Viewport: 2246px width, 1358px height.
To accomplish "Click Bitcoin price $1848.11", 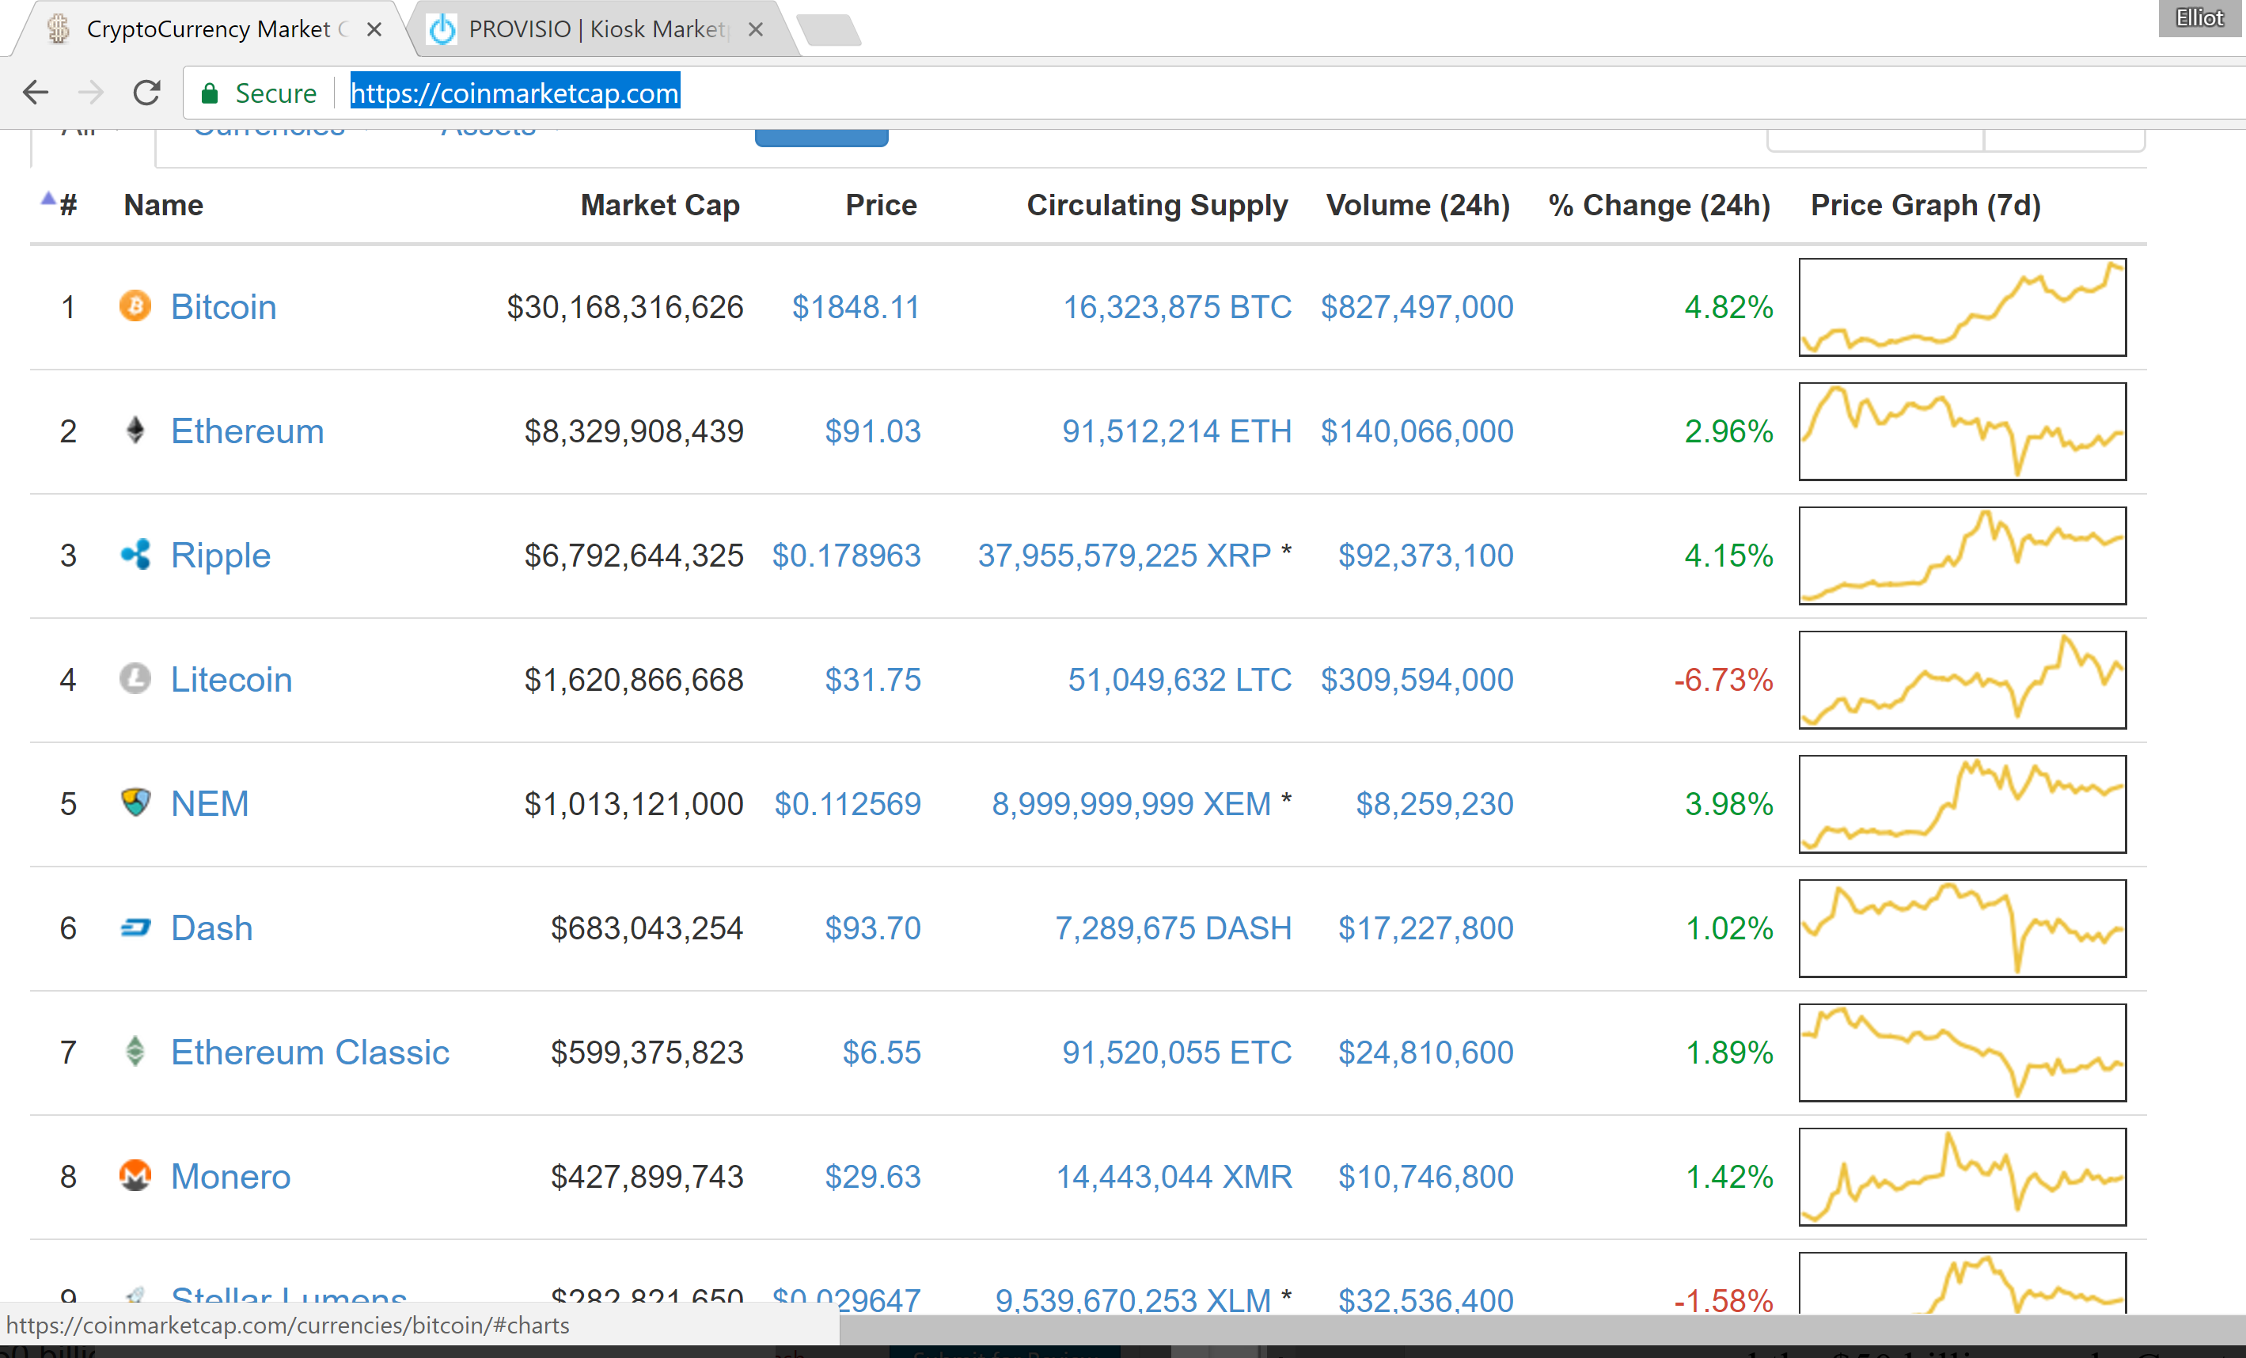I will (856, 307).
